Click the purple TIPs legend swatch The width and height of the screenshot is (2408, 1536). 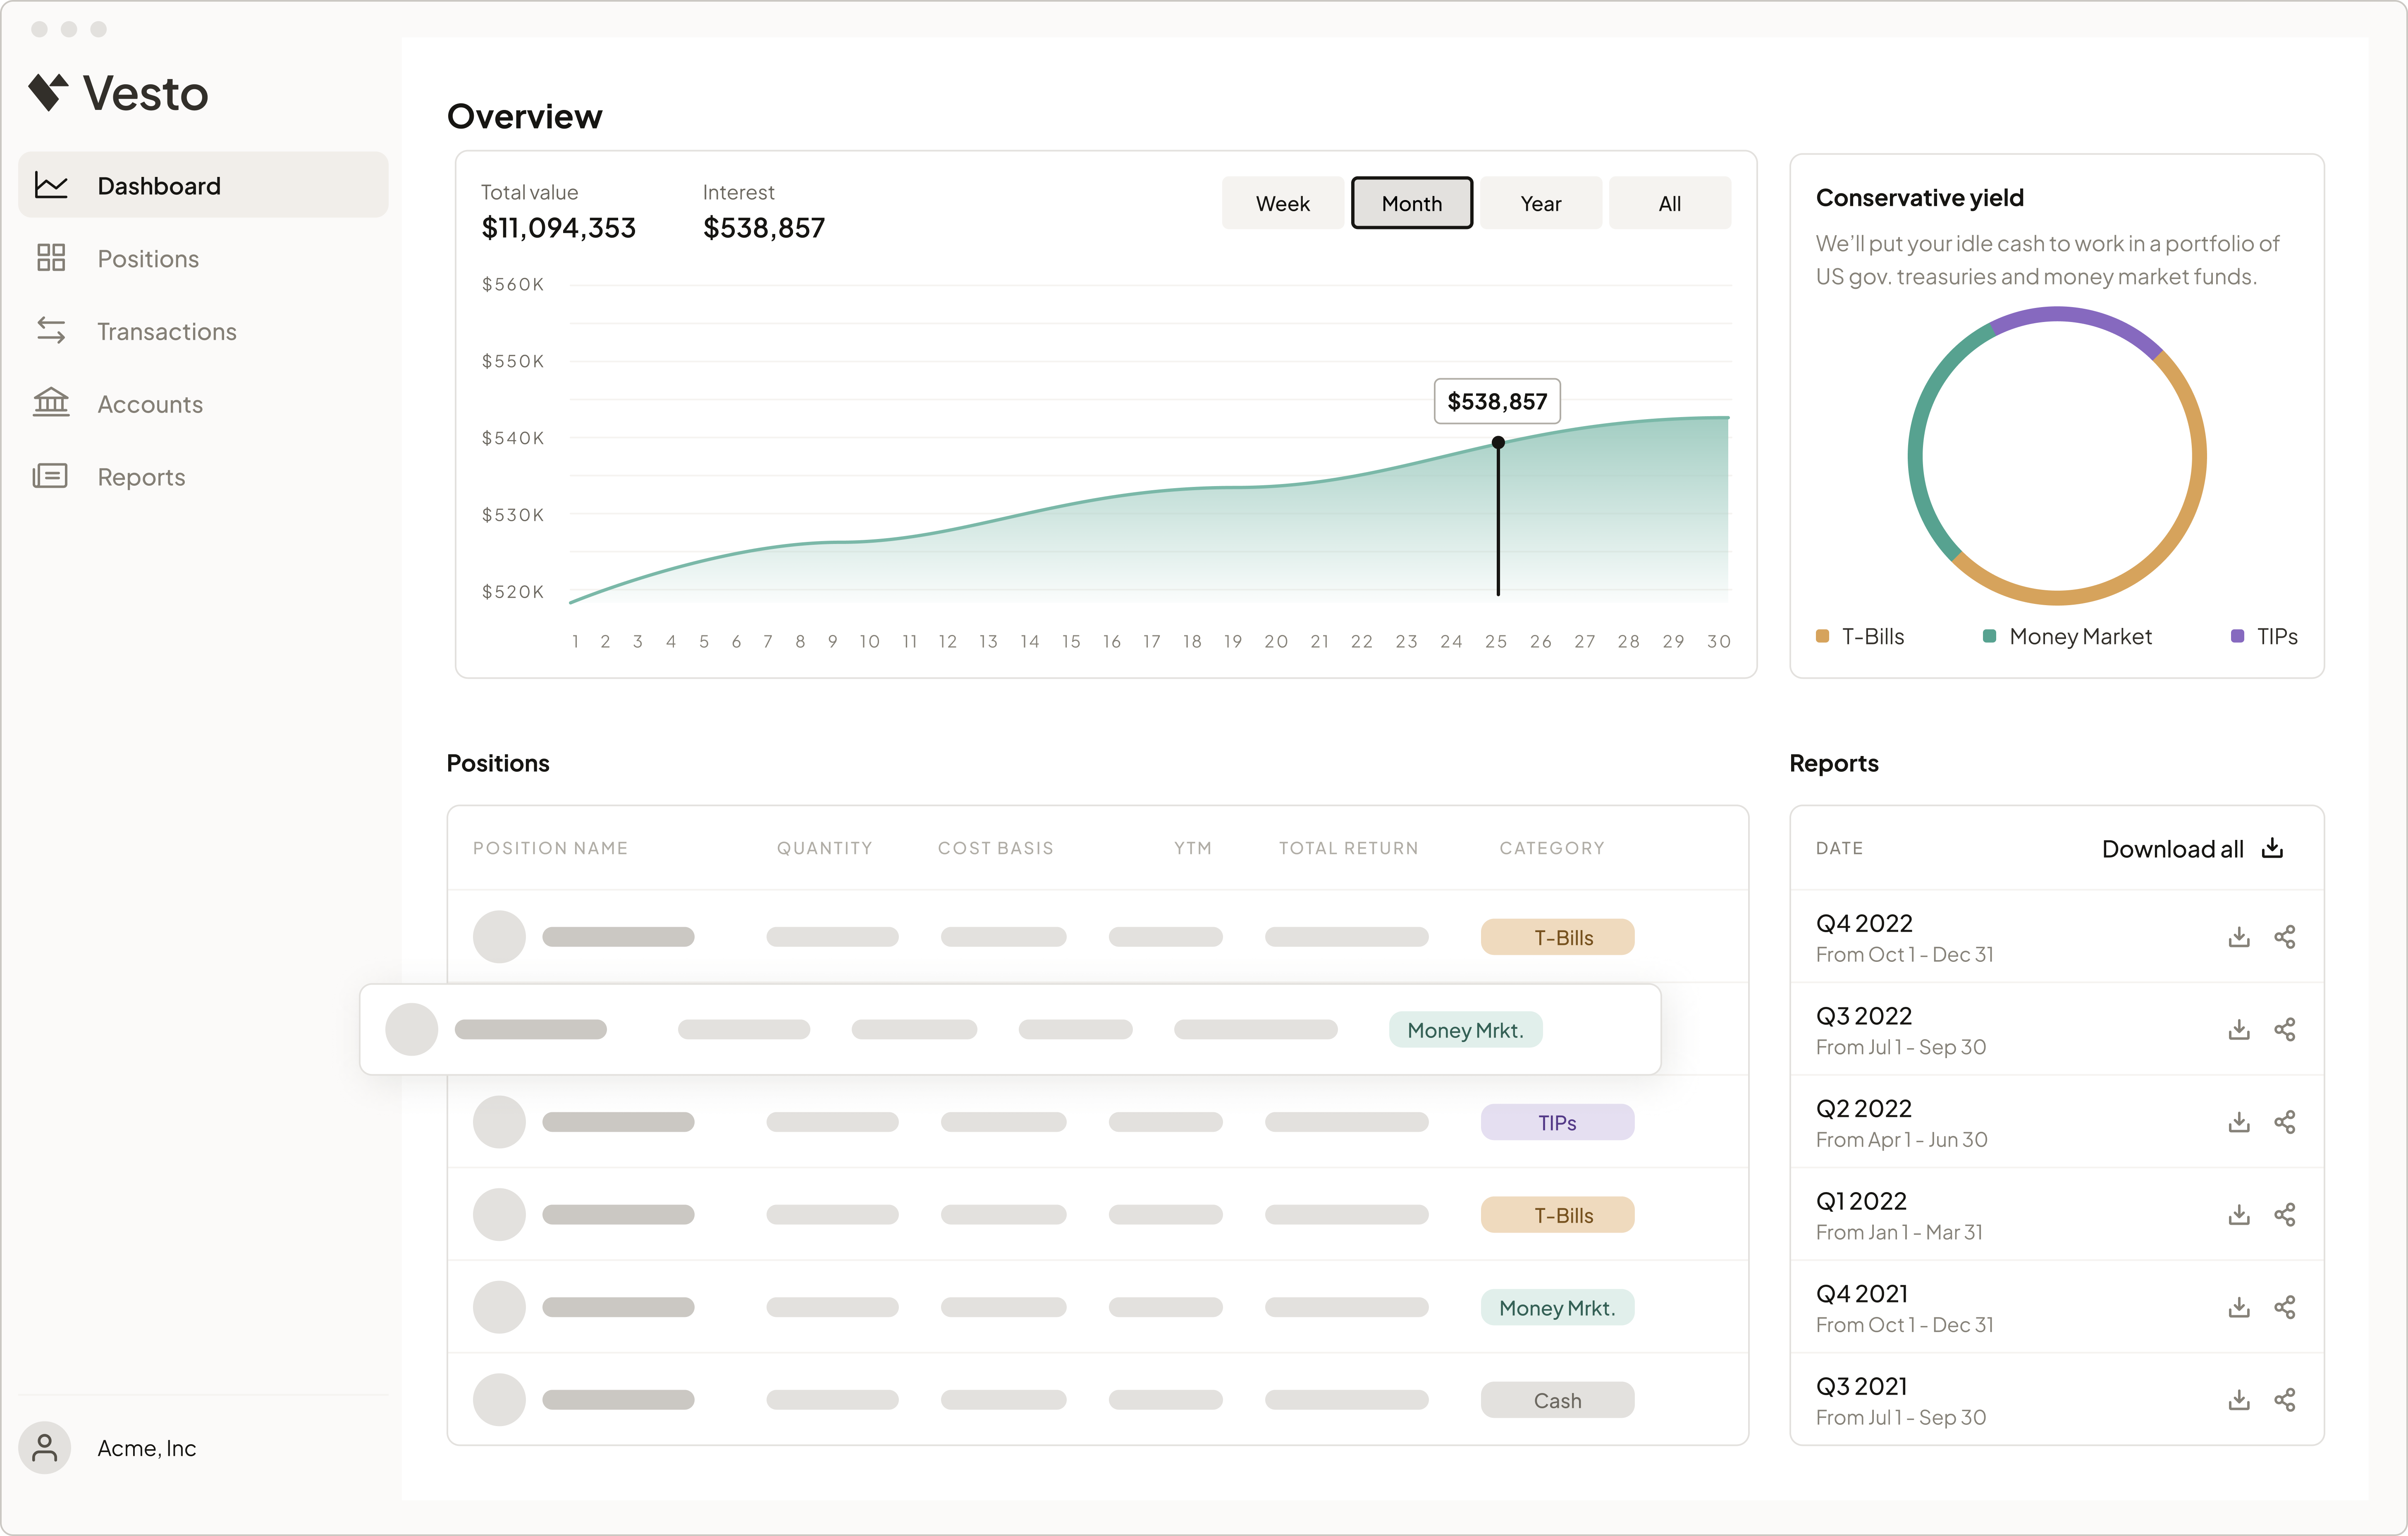pos(2237,637)
